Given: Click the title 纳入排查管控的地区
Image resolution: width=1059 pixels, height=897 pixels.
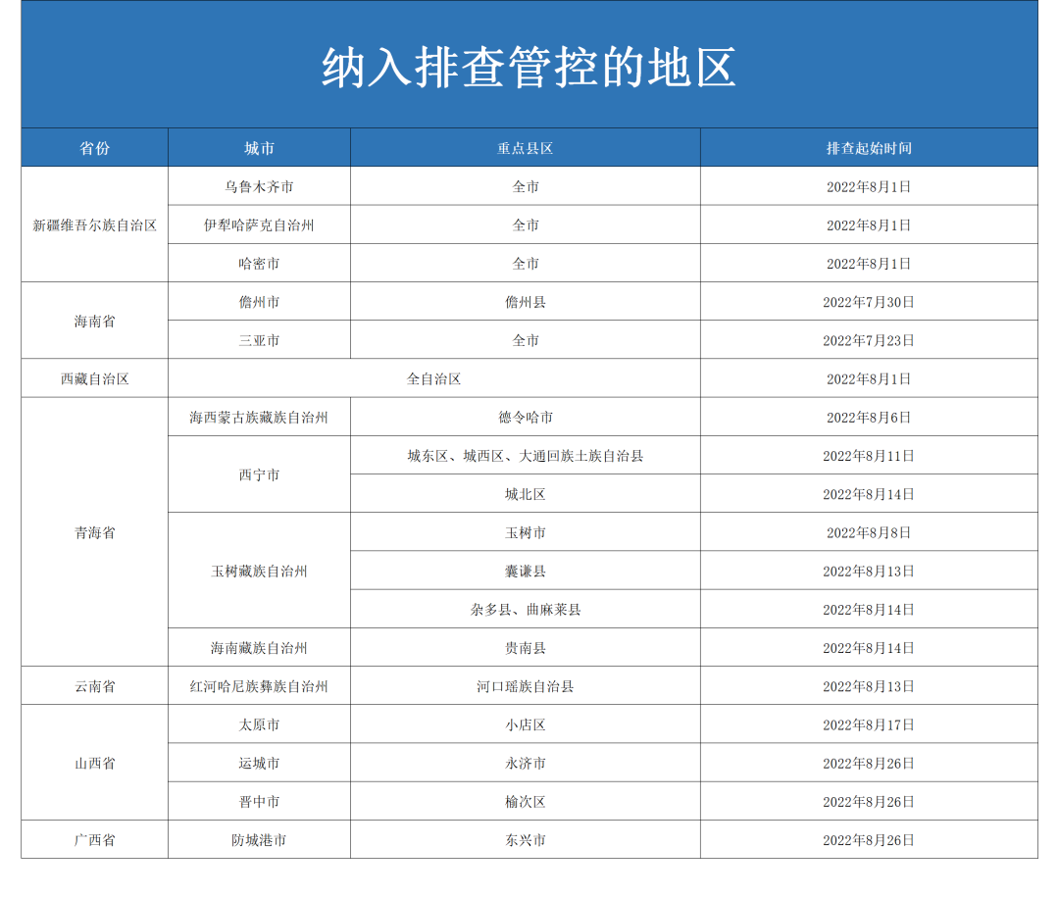Looking at the screenshot, I should tap(529, 68).
